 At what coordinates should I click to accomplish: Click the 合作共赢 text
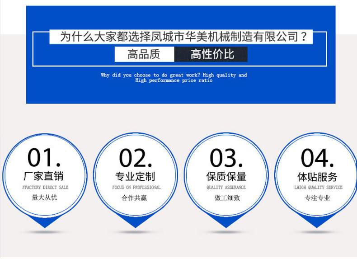coord(134,198)
